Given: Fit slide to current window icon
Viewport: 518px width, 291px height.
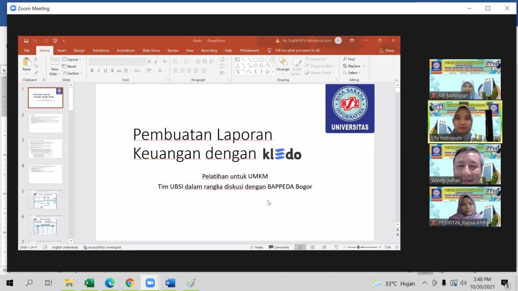Looking at the screenshot, I should (x=397, y=247).
